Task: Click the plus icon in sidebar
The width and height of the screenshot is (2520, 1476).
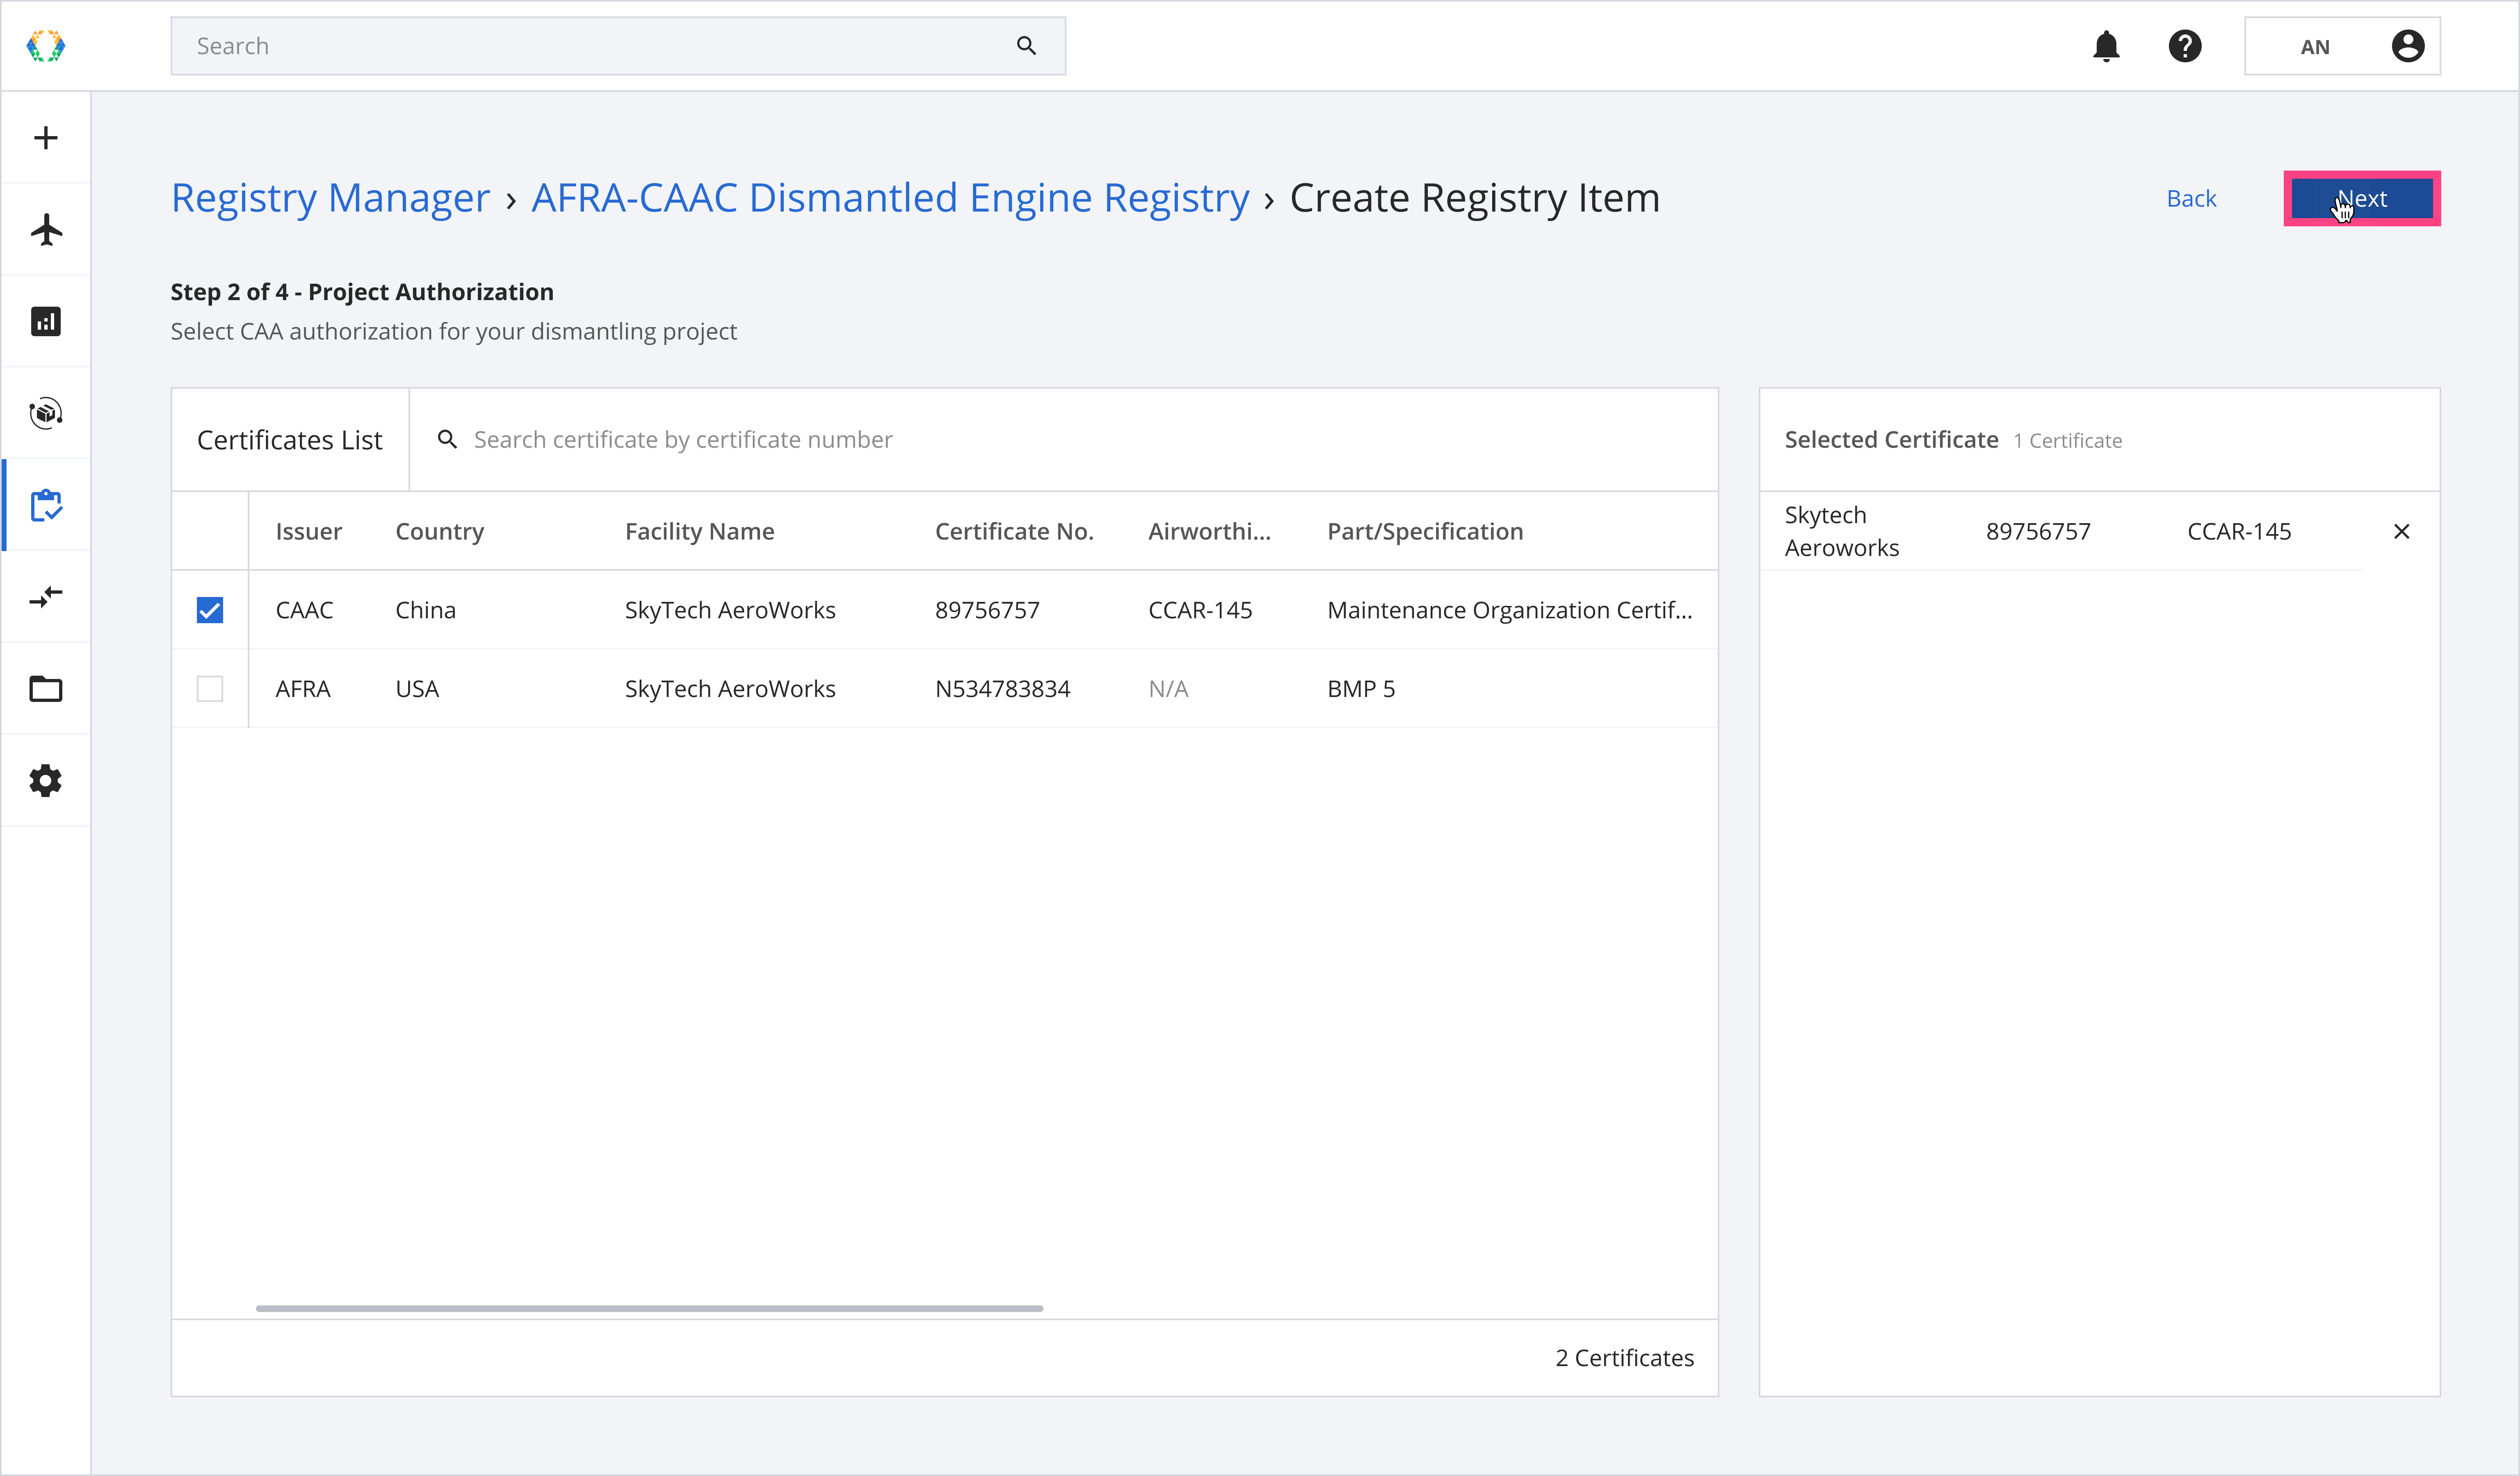Action: tap(46, 138)
